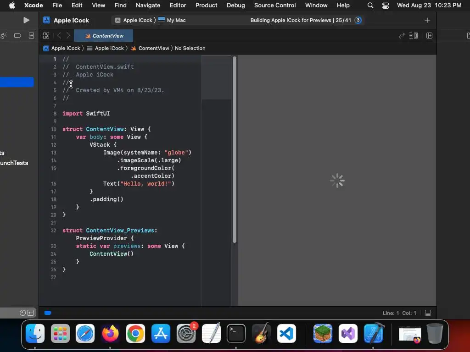
Task: Open the breakpoint navigator icon
Action: (x=17, y=36)
